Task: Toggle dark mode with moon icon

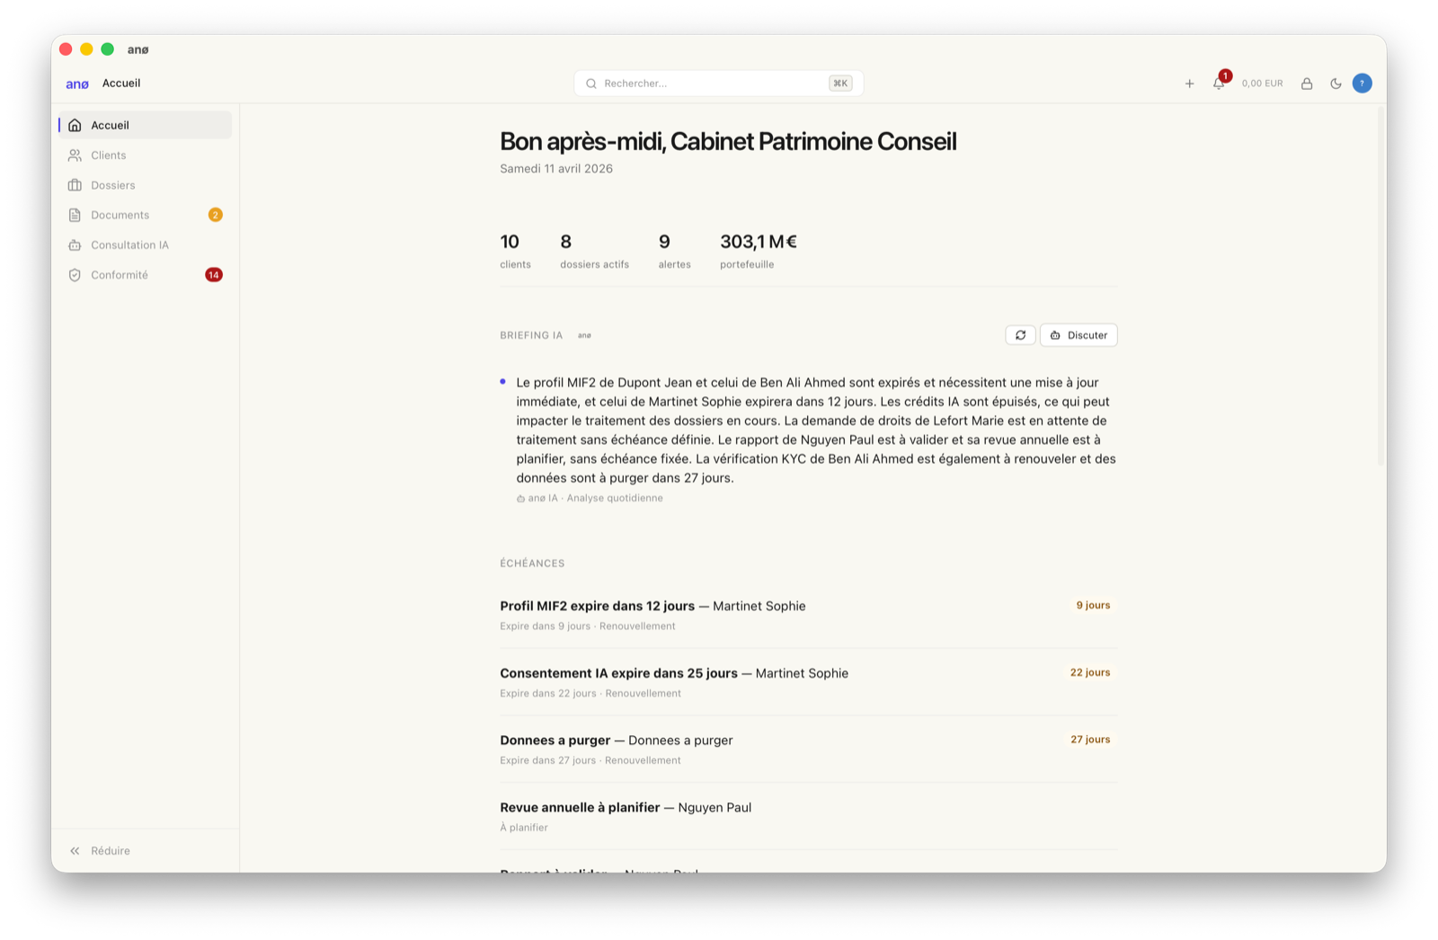Action: pyautogui.click(x=1336, y=84)
